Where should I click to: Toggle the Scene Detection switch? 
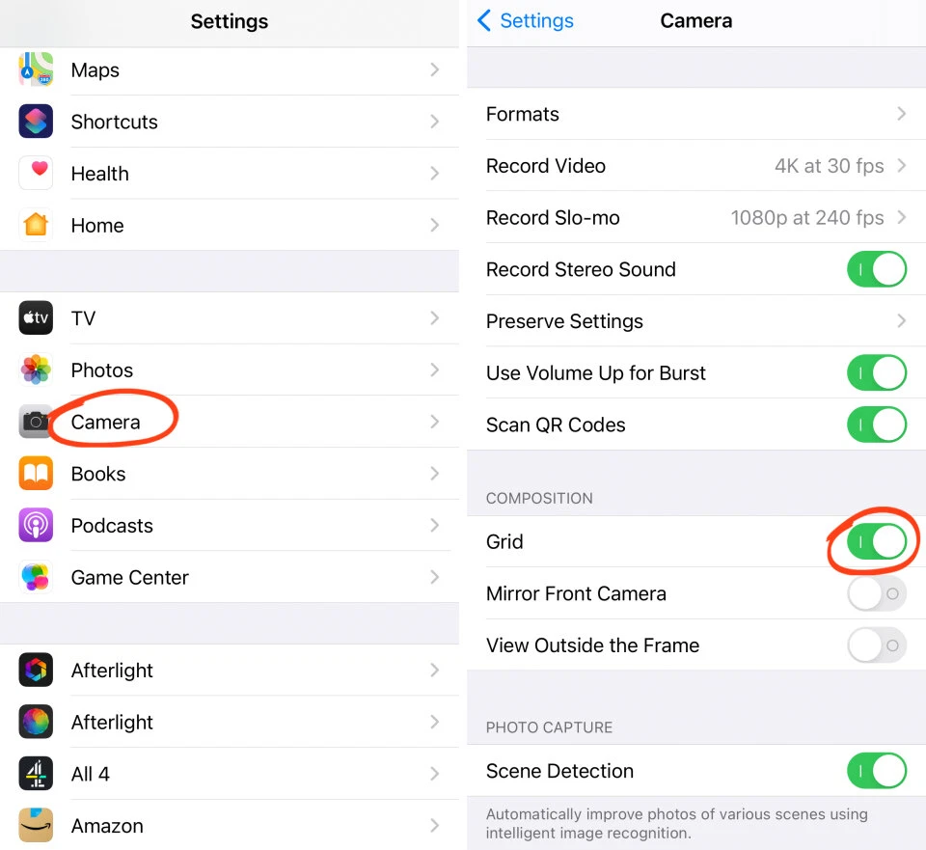(876, 771)
